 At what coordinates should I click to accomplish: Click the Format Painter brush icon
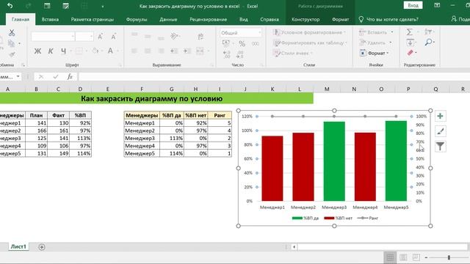12,54
